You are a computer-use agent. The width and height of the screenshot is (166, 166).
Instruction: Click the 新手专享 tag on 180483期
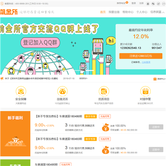point(90,139)
